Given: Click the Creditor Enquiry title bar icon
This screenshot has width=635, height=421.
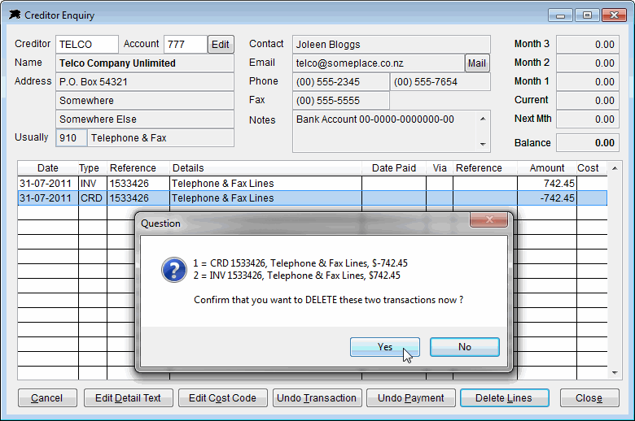Looking at the screenshot, I should 14,15.
